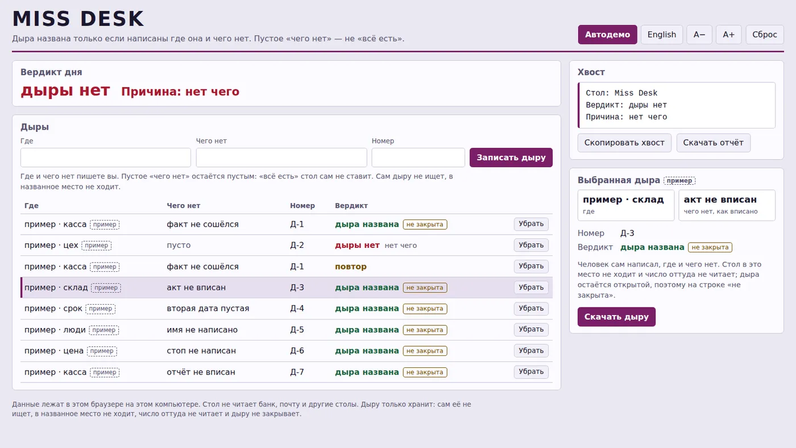Remove the Д-2 row with Убрать
796x448 pixels.
(x=531, y=245)
